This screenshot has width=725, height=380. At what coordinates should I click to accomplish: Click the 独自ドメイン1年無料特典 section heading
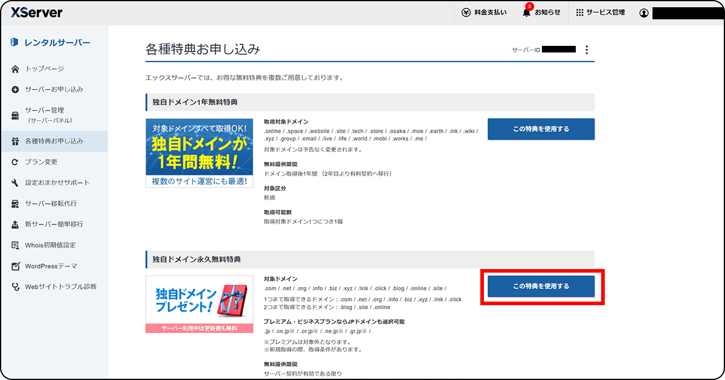(x=195, y=102)
